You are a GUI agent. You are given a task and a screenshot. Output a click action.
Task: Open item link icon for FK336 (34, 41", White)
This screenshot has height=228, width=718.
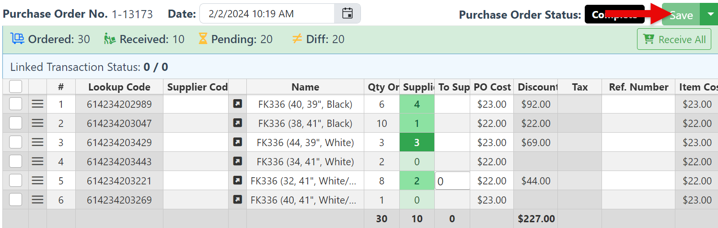click(x=237, y=161)
